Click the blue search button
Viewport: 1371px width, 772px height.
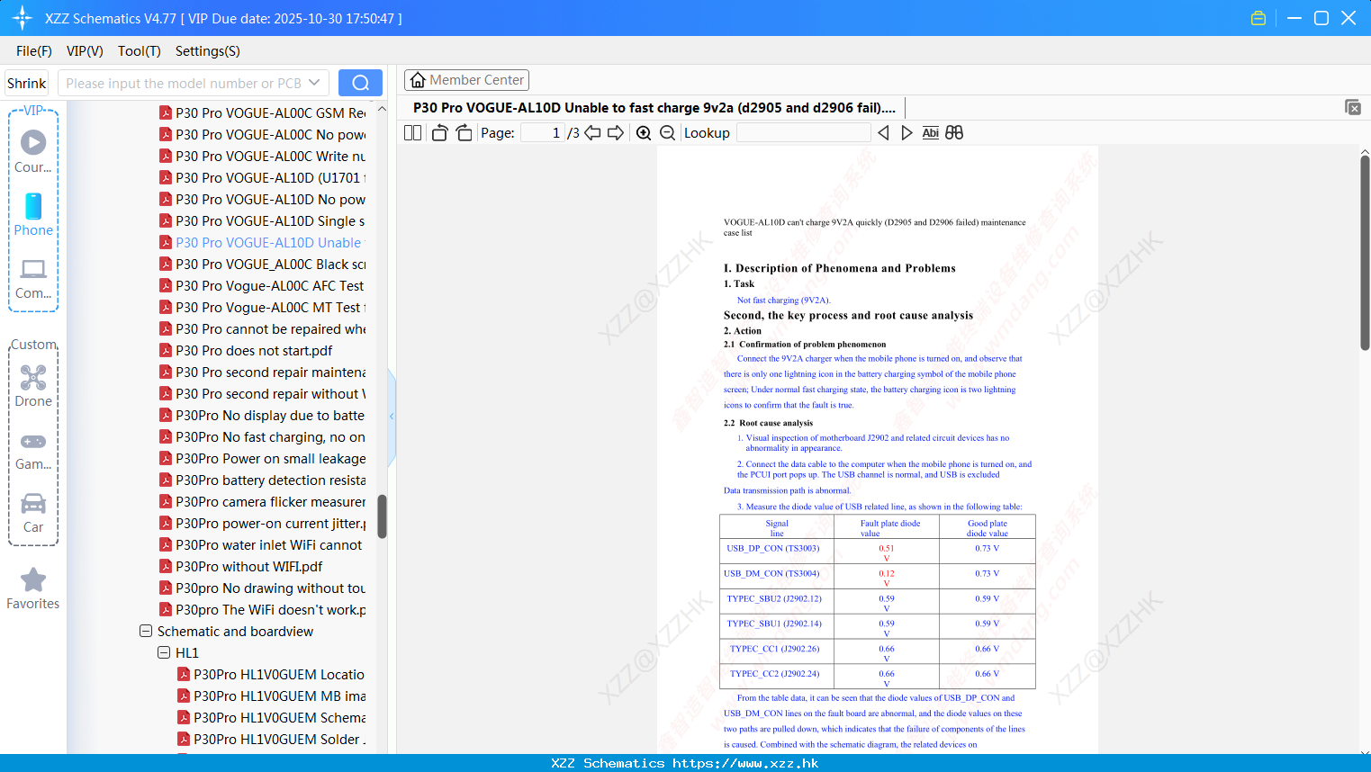tap(360, 83)
